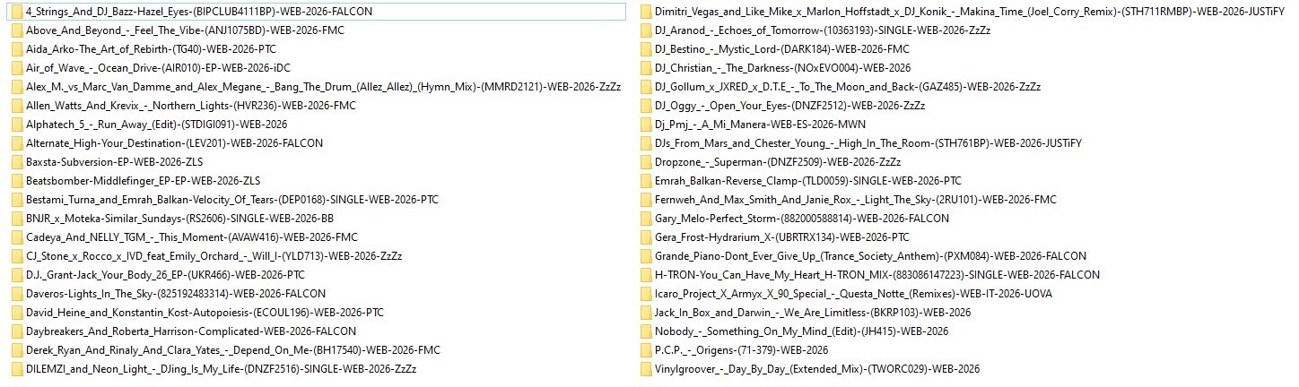1299x387 pixels.
Task: Select David_Heine_and_Konstantin_Kost-Autopoiesis folder name
Action: click(x=205, y=313)
